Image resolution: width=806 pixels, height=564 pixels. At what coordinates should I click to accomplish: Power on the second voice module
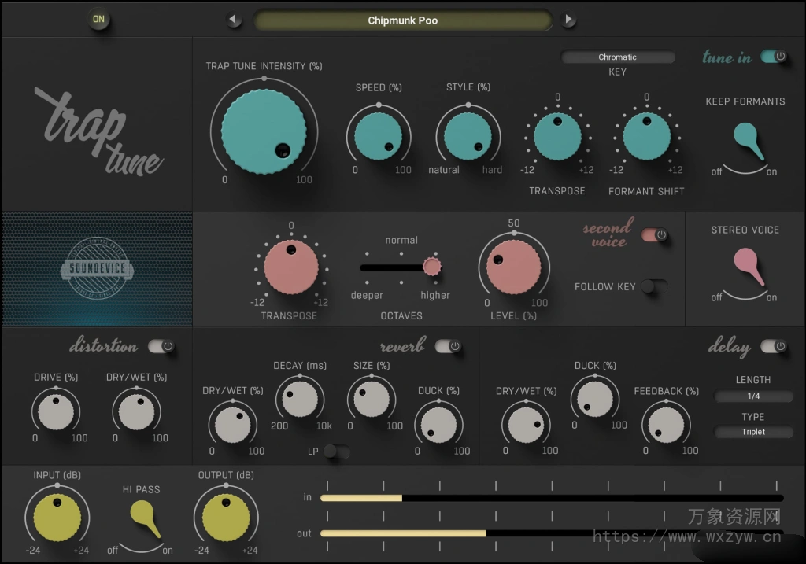(655, 234)
